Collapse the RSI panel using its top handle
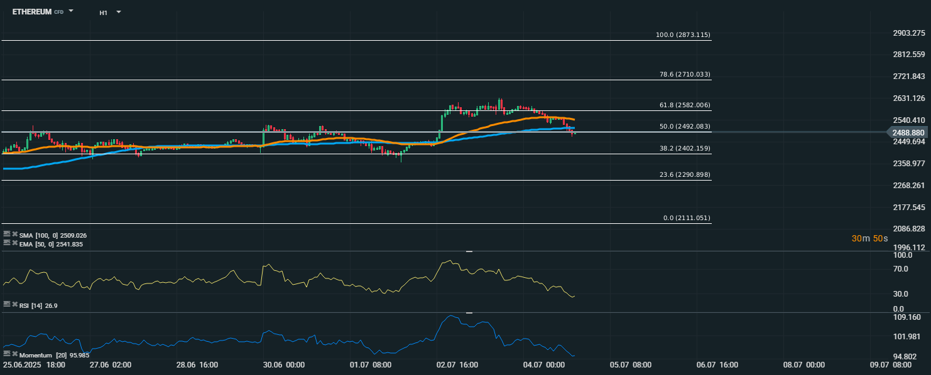The image size is (931, 375). [x=469, y=251]
